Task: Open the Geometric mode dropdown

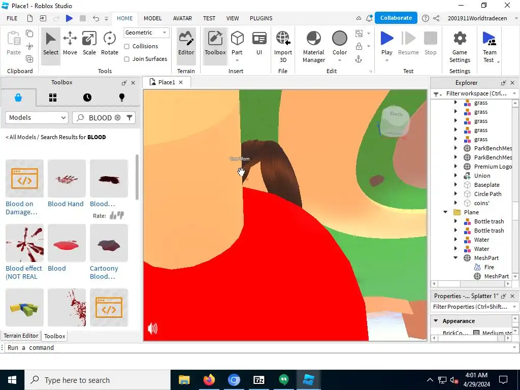Action: click(146, 32)
